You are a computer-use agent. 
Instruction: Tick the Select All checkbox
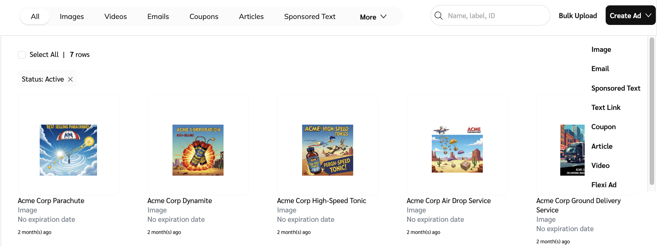pyautogui.click(x=22, y=55)
